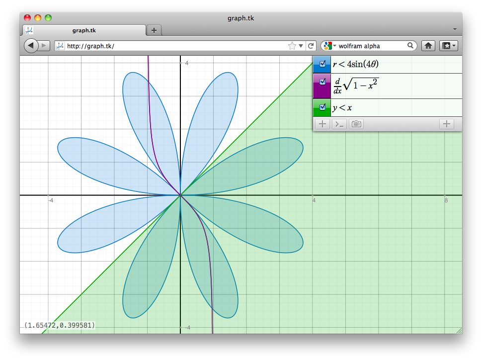The width and height of the screenshot is (482, 361).
Task: Click the yellow minimize window button
Action: click(x=38, y=18)
